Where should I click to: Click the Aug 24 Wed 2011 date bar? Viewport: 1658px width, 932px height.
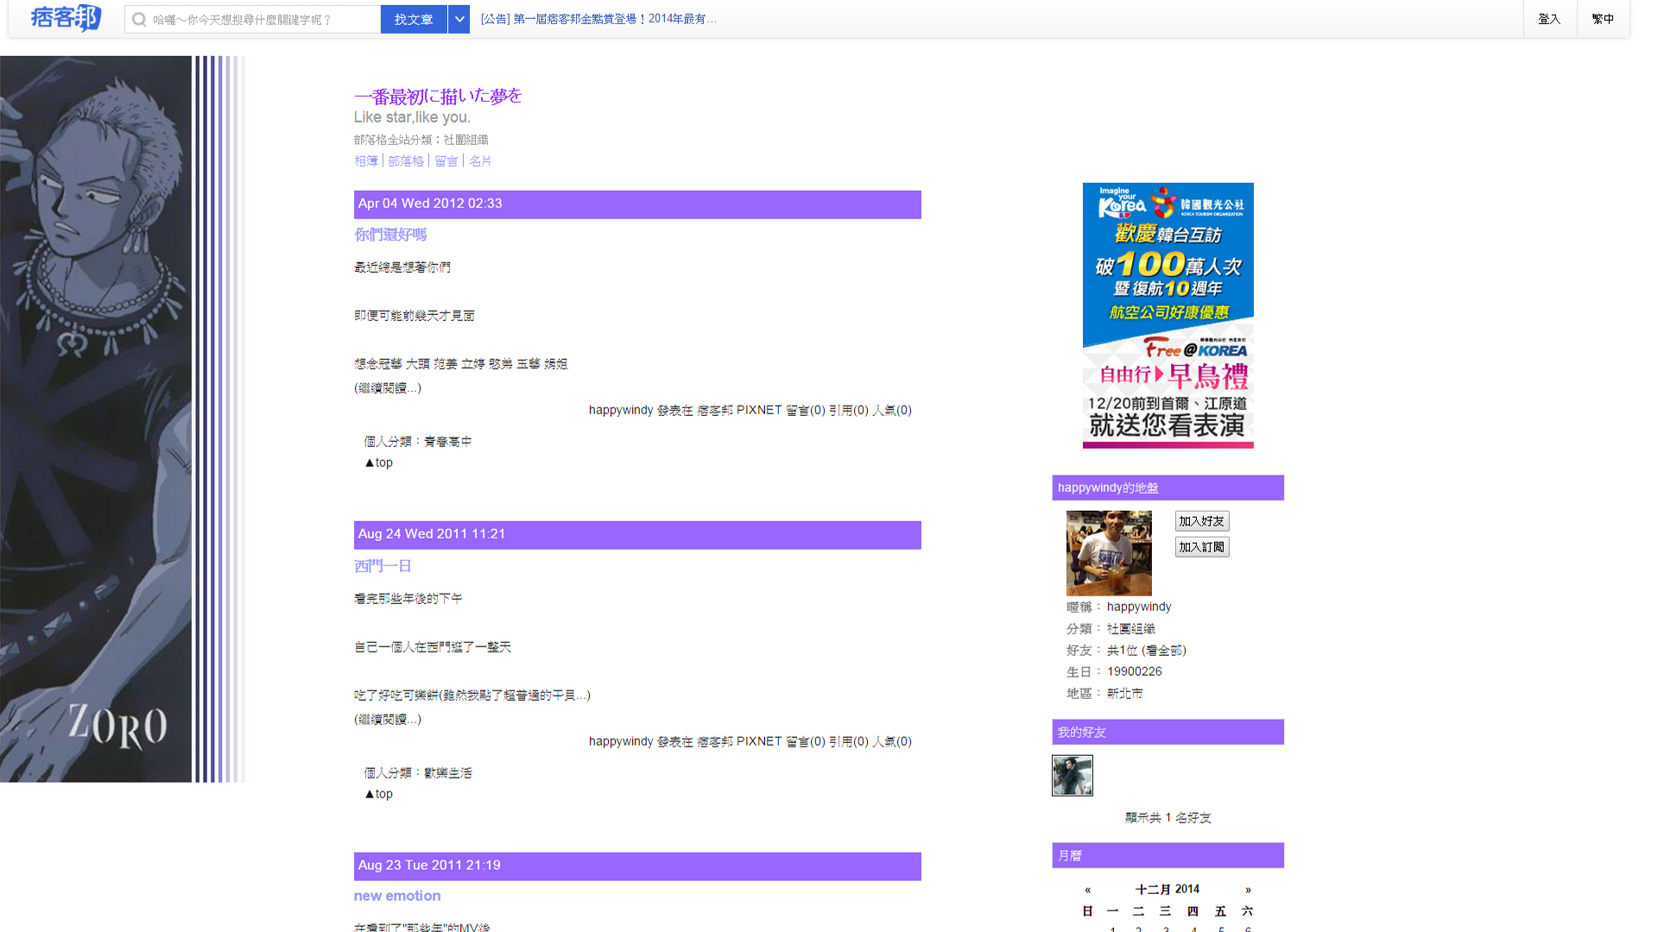click(x=637, y=535)
